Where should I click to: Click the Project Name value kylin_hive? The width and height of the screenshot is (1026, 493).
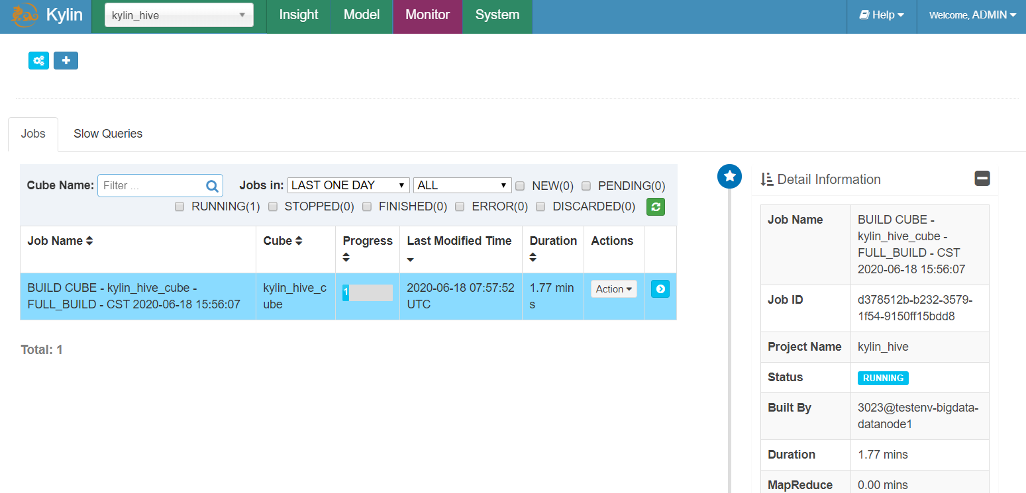click(883, 347)
